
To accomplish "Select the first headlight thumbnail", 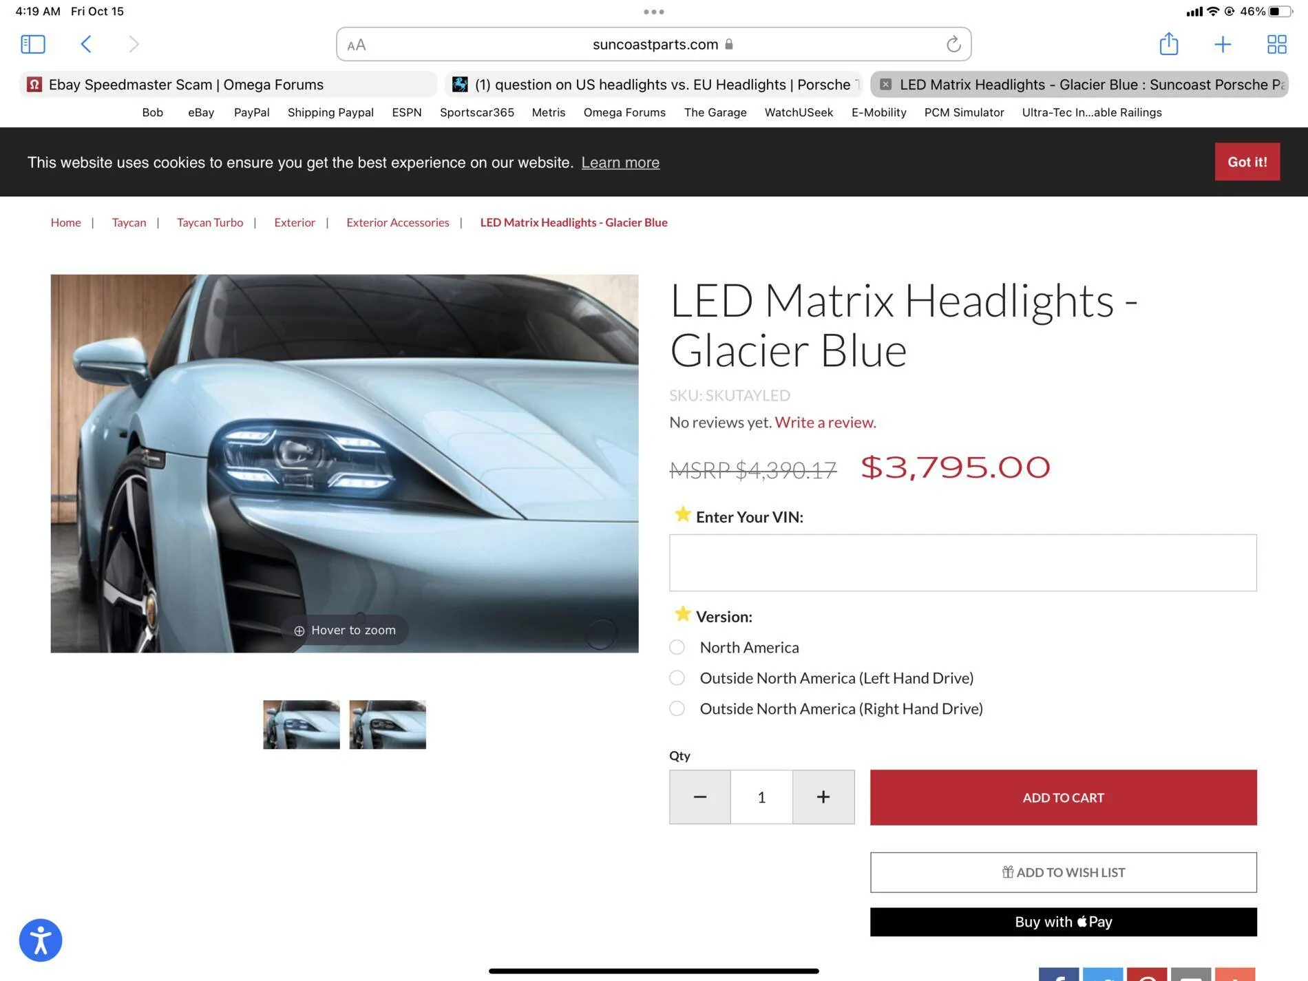I will click(302, 725).
